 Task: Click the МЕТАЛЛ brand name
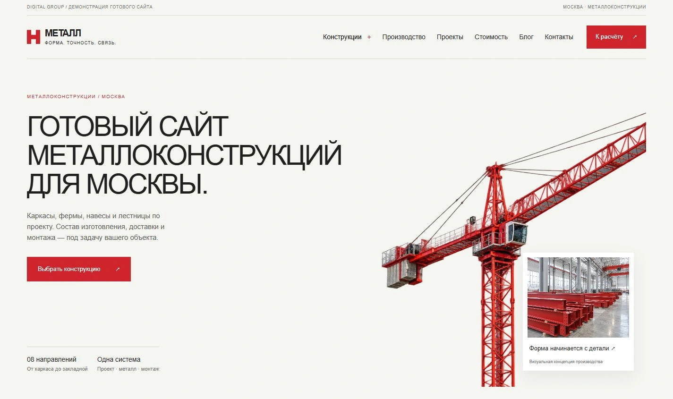coord(63,33)
